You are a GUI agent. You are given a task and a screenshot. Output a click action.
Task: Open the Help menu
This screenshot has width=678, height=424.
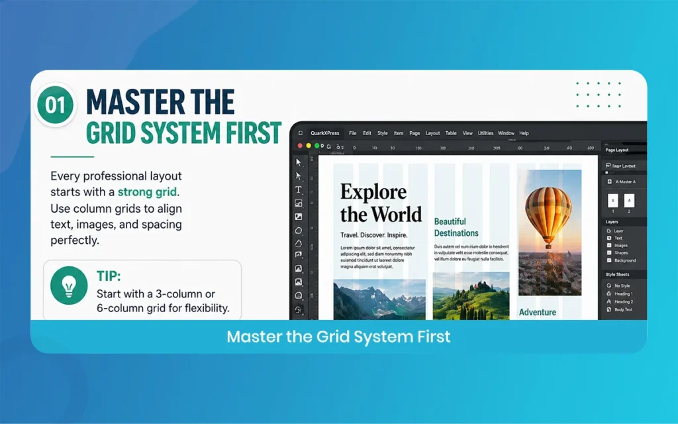pyautogui.click(x=524, y=133)
